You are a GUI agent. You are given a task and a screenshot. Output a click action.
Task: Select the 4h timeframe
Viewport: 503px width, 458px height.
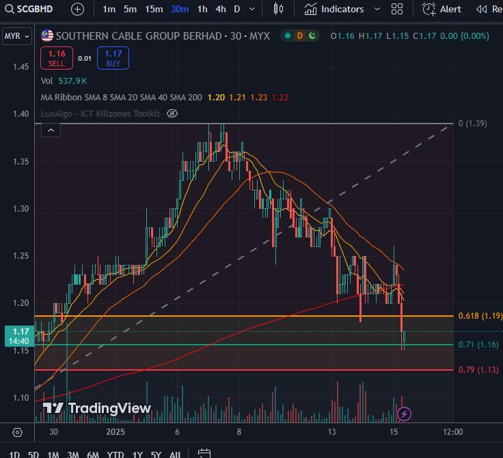pyautogui.click(x=220, y=10)
